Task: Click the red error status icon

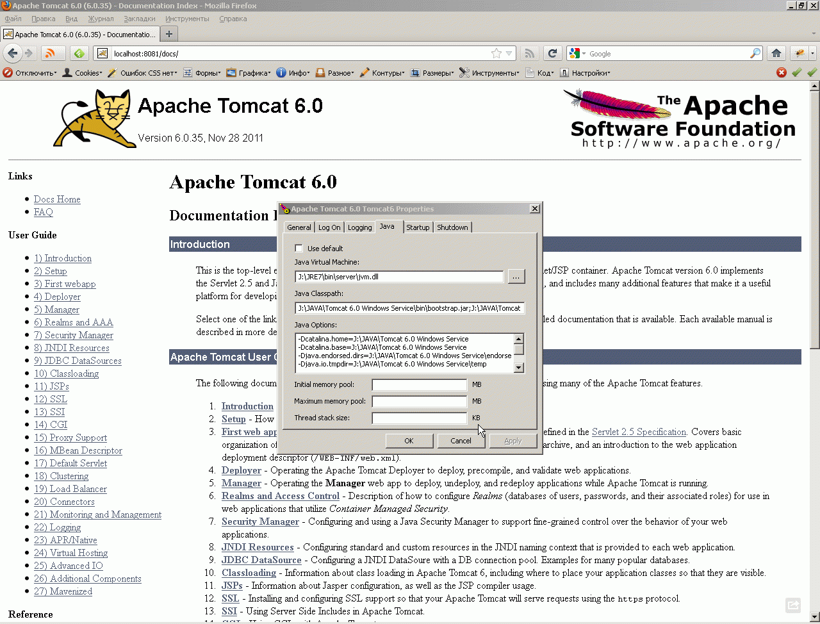Action: pyautogui.click(x=782, y=72)
